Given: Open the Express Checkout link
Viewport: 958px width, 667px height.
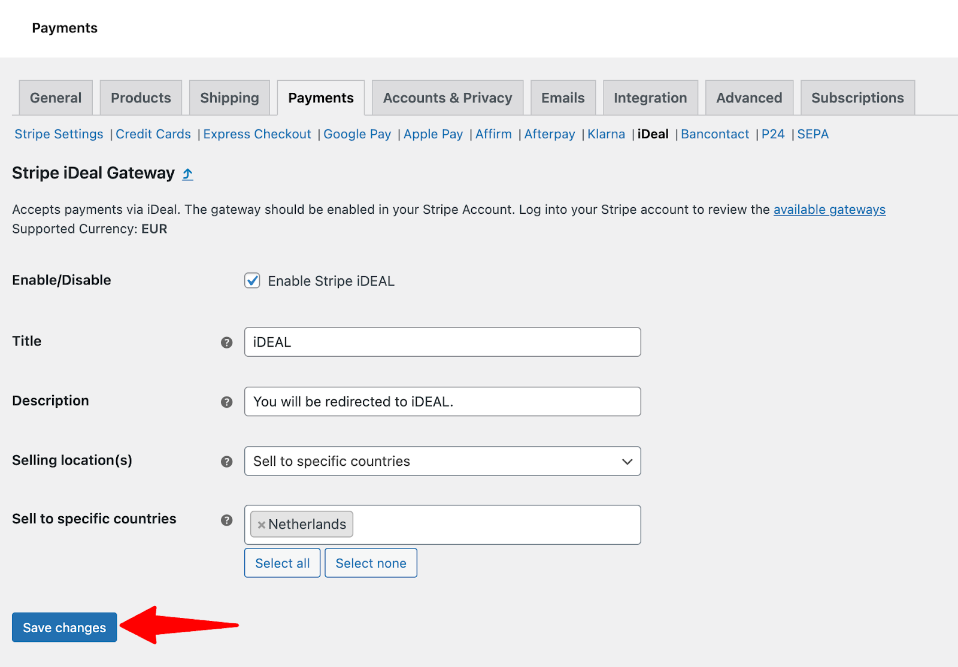Looking at the screenshot, I should (x=257, y=134).
